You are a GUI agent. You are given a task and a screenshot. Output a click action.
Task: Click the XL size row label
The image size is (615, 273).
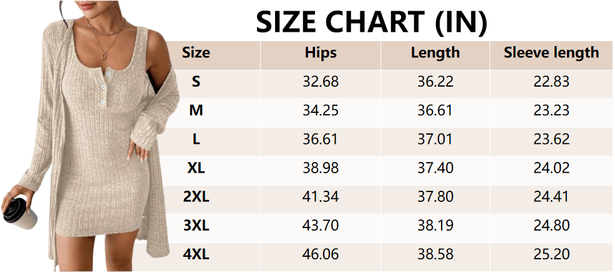[196, 168]
